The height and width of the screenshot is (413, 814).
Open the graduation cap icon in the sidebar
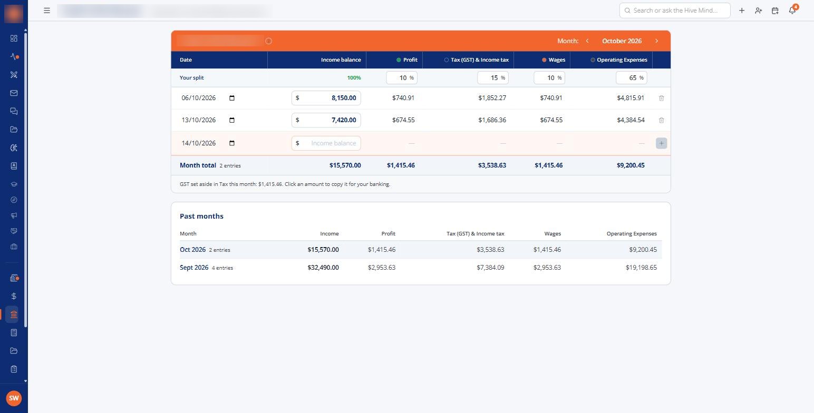pyautogui.click(x=14, y=184)
